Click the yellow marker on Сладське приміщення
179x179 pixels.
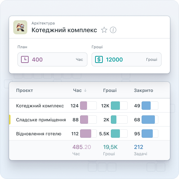pos(10,120)
